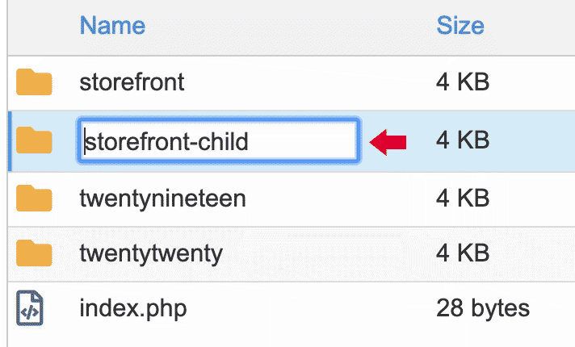The image size is (575, 347).
Task: Click the 4 KB size of storefront
Action: [x=462, y=82]
